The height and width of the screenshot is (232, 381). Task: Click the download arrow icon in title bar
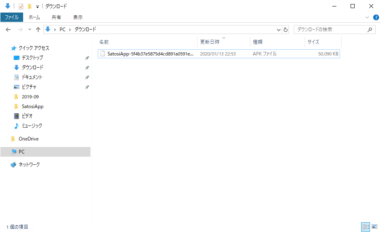tap(8, 6)
